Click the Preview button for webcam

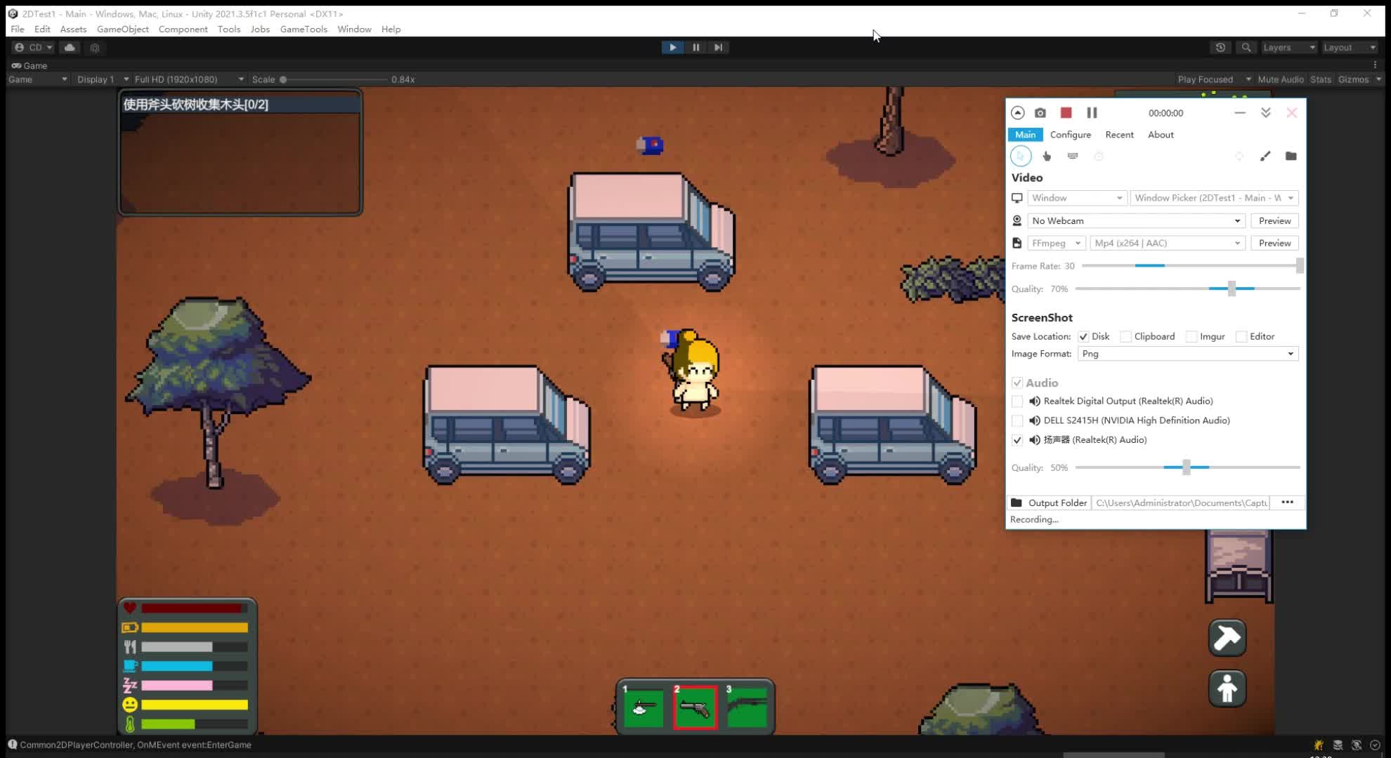click(1274, 220)
